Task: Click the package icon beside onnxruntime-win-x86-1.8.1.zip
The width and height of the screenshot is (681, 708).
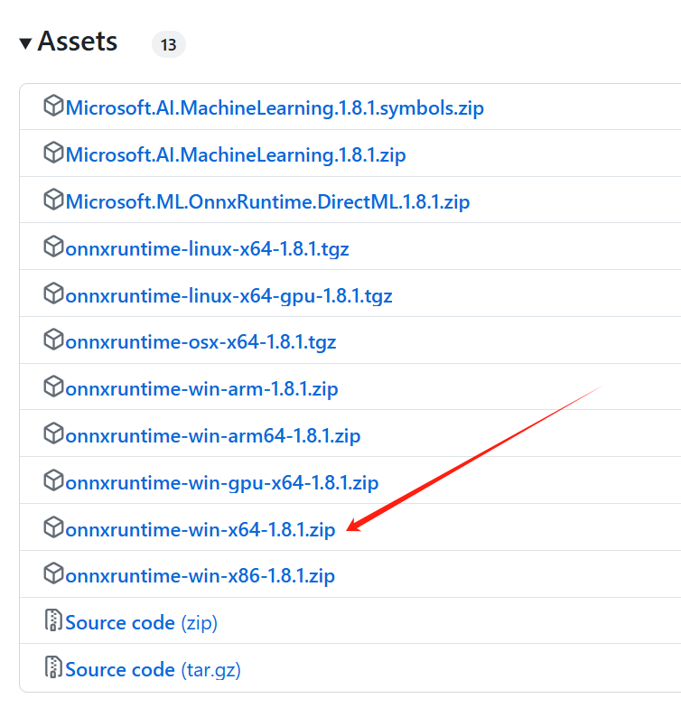Action: click(x=53, y=575)
